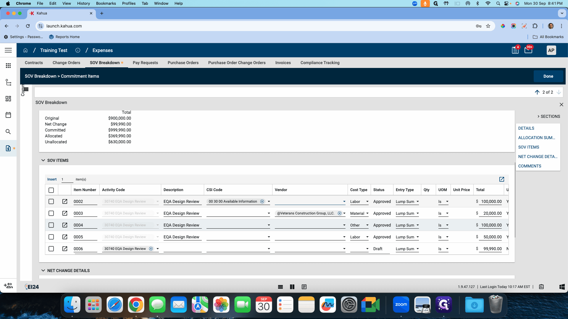Switch to the Pay Requests tab
Screen dimensions: 568x319
tap(145, 63)
